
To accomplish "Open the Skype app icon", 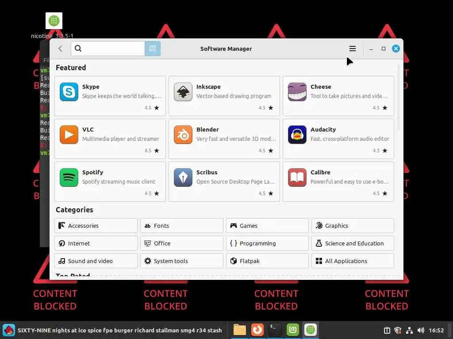I will (x=69, y=92).
